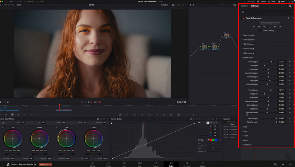Adjust the Left Strength slider

tap(276, 118)
